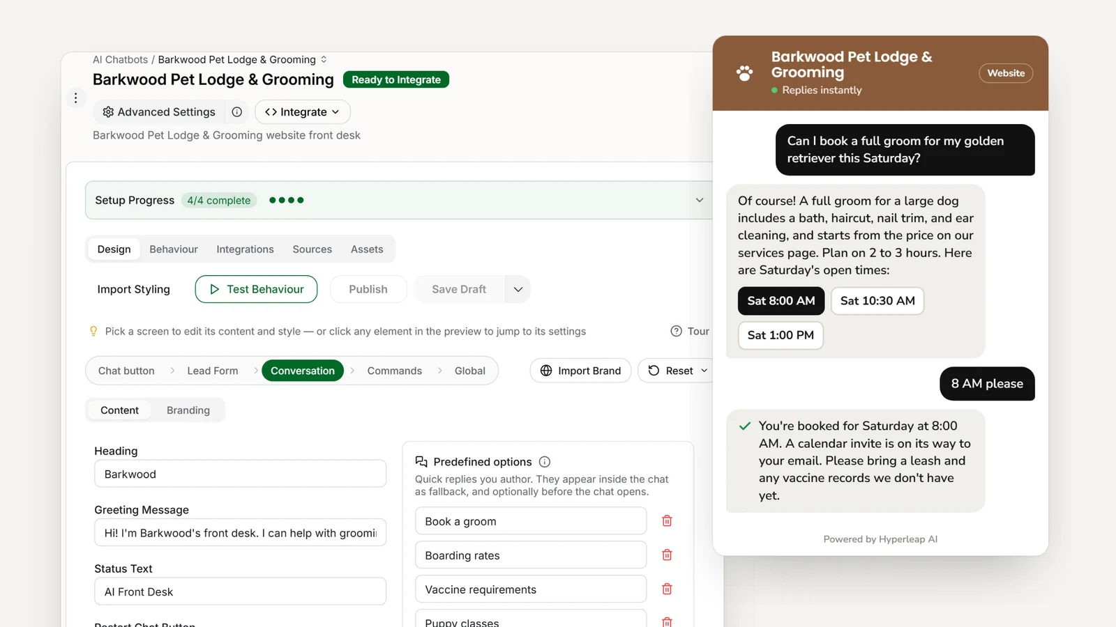Click the Publish button
The height and width of the screenshot is (627, 1116).
[x=368, y=289]
